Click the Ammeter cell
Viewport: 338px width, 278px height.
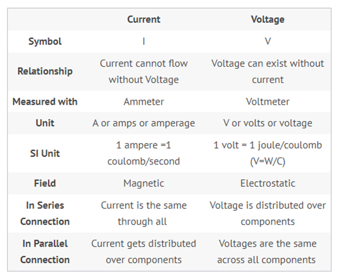(x=144, y=102)
